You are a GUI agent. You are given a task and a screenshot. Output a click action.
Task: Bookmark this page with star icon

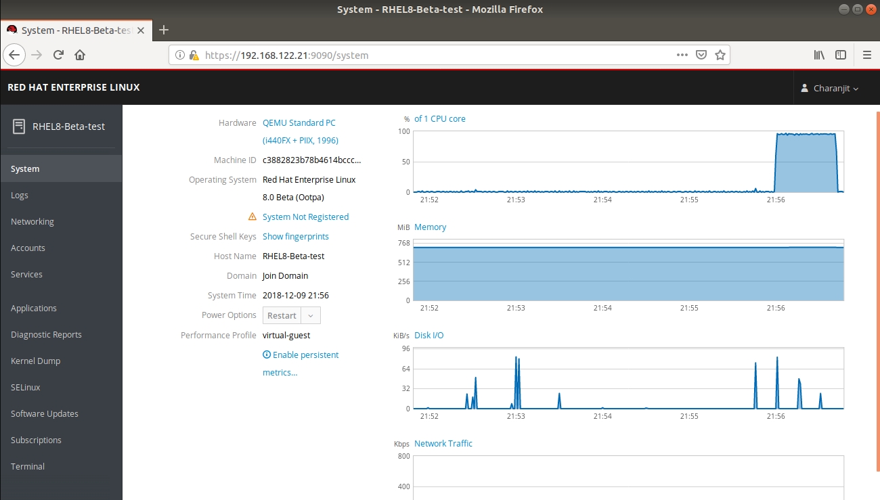click(720, 55)
